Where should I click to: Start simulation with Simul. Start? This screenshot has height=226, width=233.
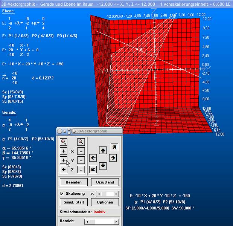point(73,202)
